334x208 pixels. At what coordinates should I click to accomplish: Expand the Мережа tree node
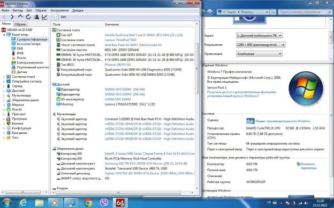pyautogui.click(x=4, y=105)
